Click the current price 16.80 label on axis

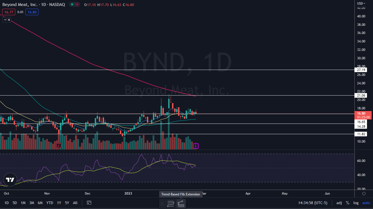click(x=363, y=113)
